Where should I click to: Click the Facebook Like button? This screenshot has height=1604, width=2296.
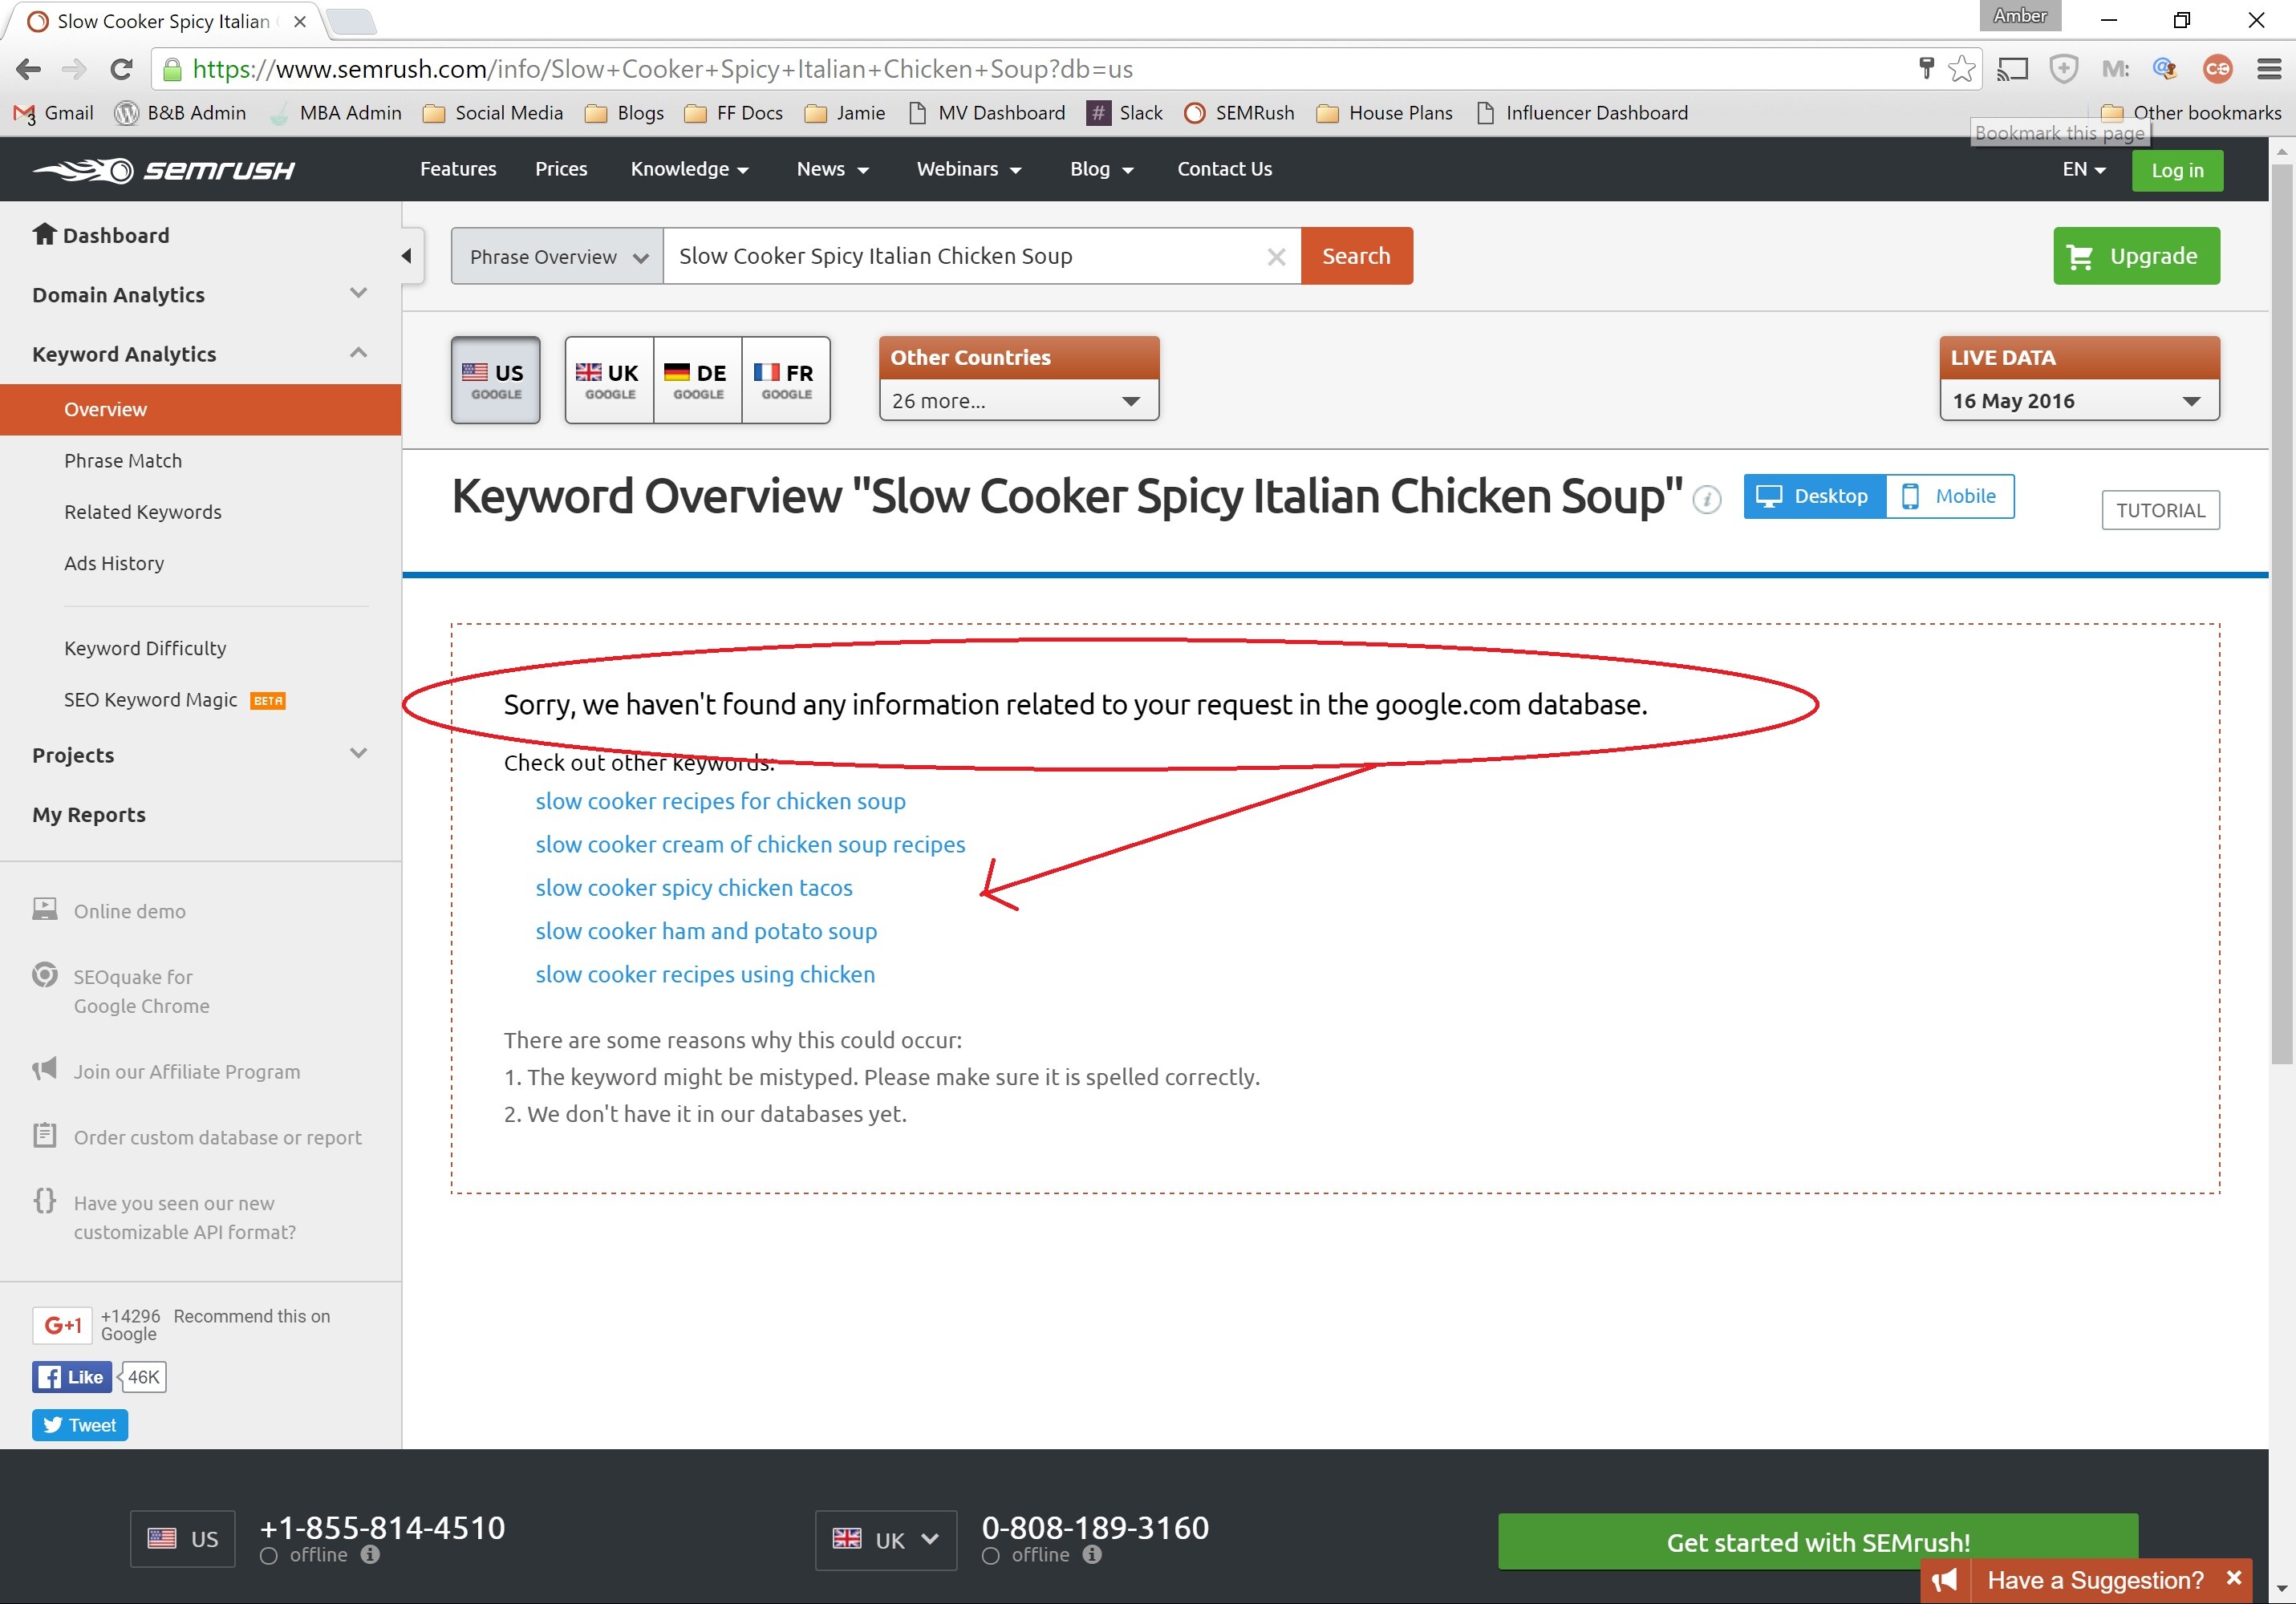[x=72, y=1377]
